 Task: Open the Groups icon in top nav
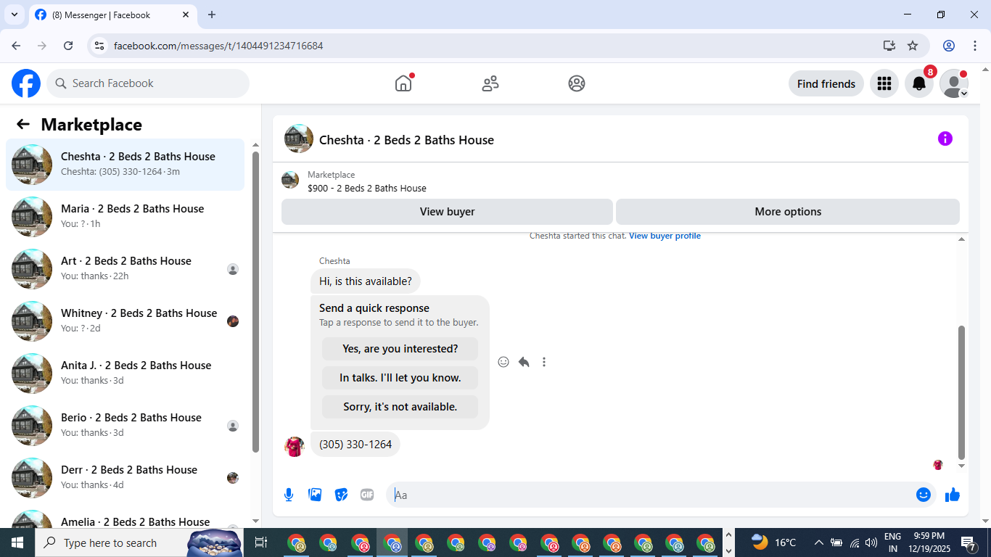tap(577, 83)
